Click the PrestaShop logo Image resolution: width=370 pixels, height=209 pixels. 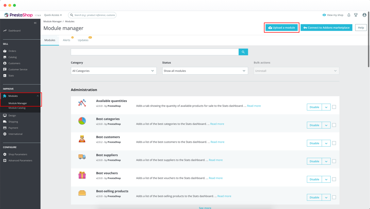click(x=18, y=15)
